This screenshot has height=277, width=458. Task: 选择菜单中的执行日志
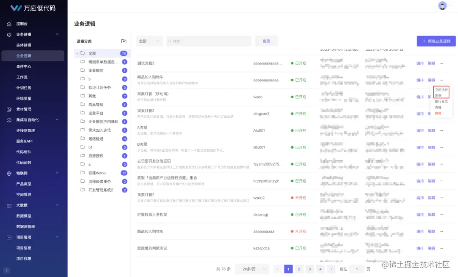(441, 102)
